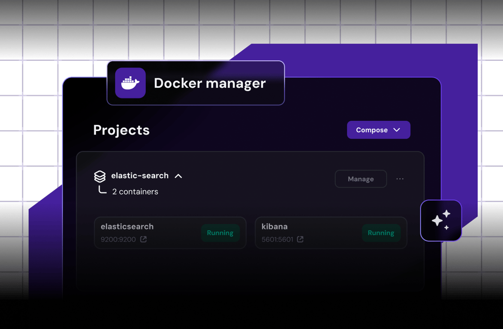503x329 pixels.
Task: Toggle the Running status of kibana
Action: pyautogui.click(x=381, y=233)
